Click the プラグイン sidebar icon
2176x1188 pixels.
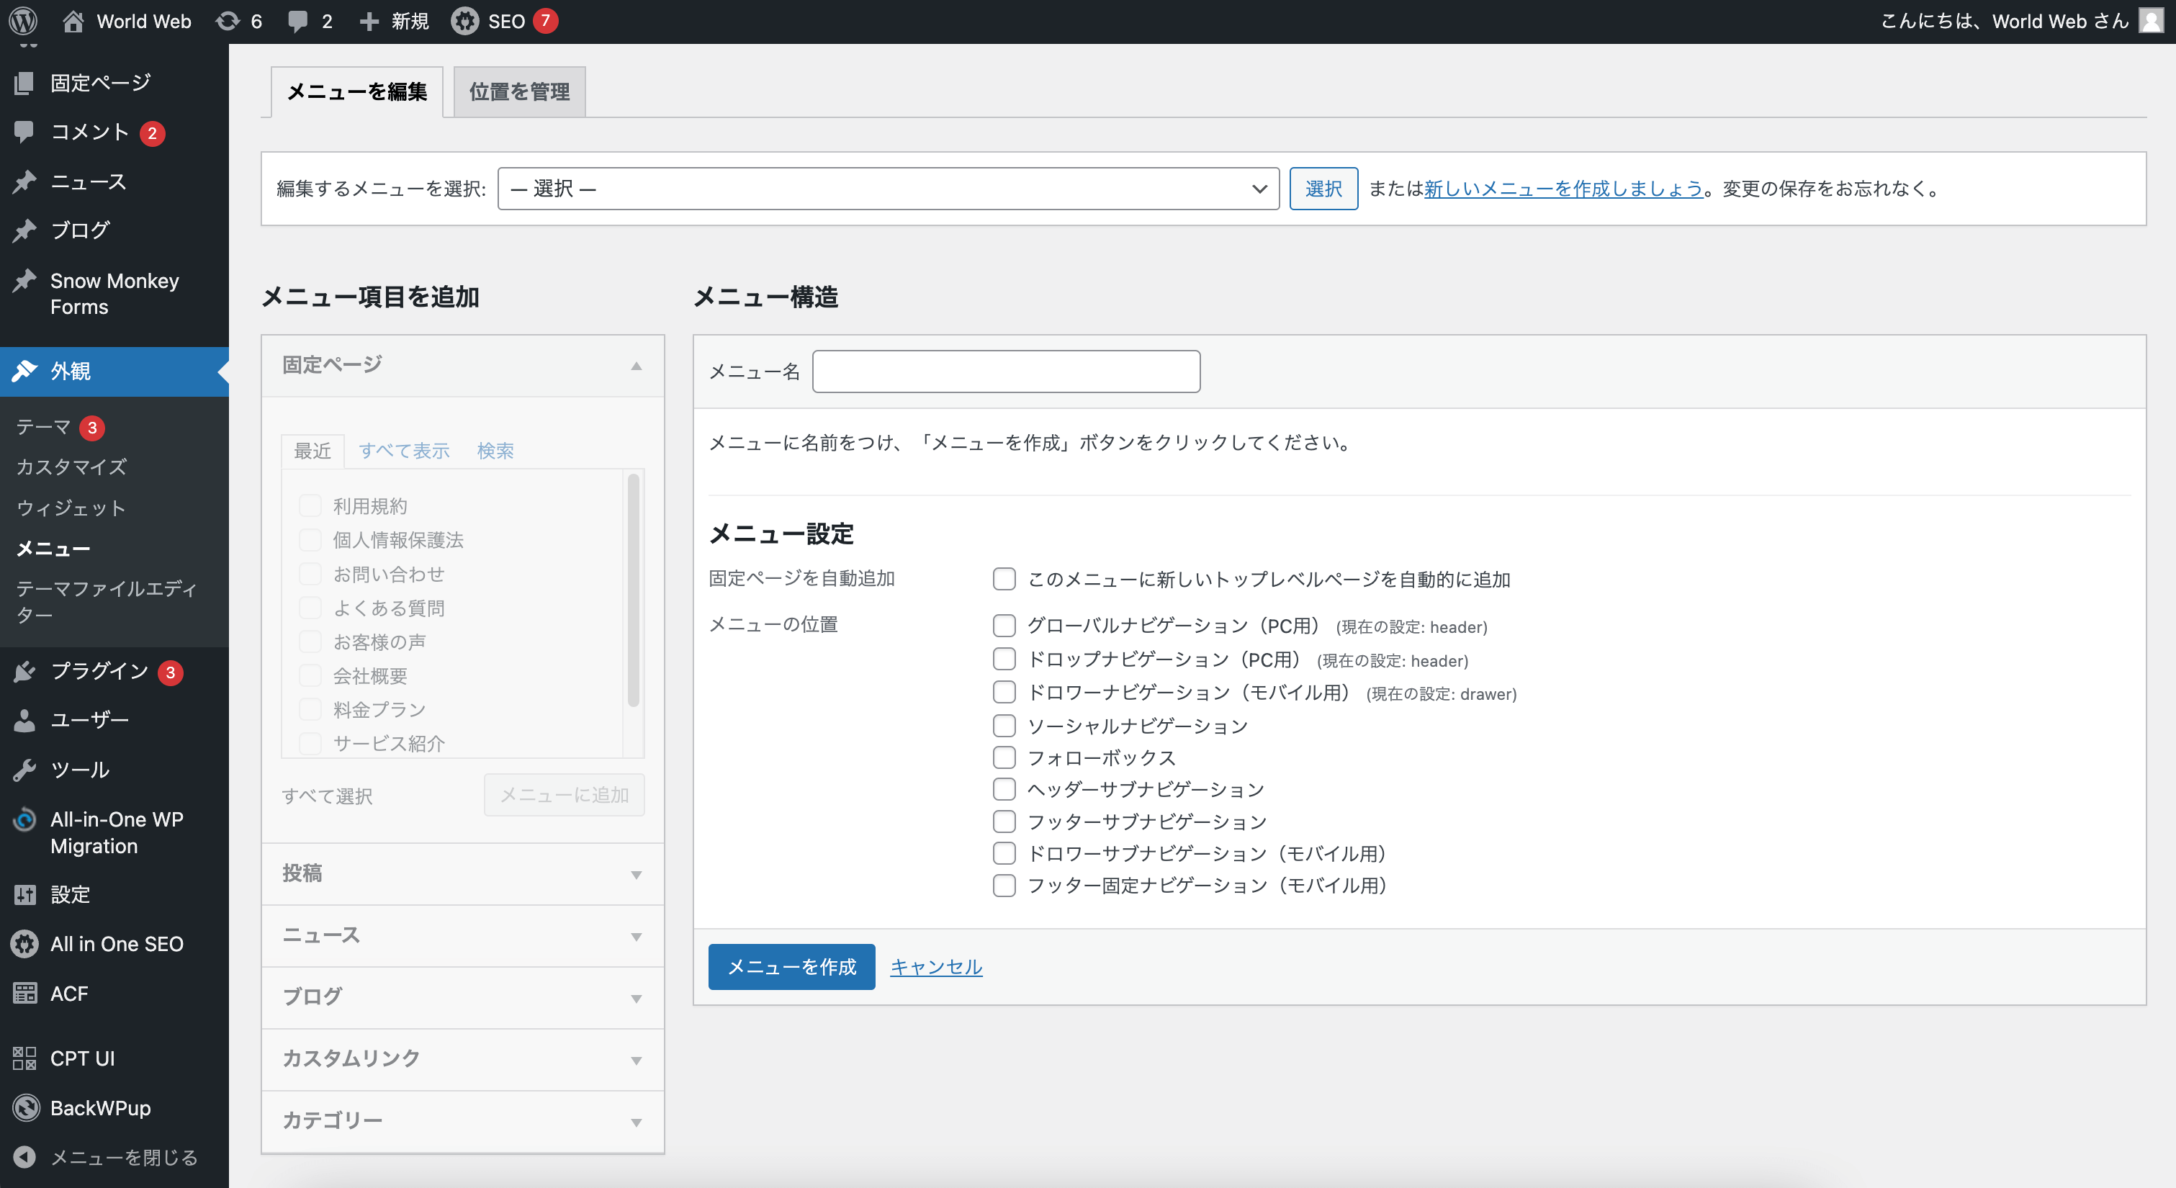pos(27,672)
